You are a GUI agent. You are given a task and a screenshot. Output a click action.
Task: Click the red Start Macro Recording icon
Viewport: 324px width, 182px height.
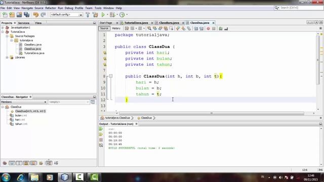click(x=208, y=28)
